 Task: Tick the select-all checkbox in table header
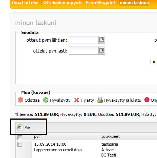click(x=20, y=138)
